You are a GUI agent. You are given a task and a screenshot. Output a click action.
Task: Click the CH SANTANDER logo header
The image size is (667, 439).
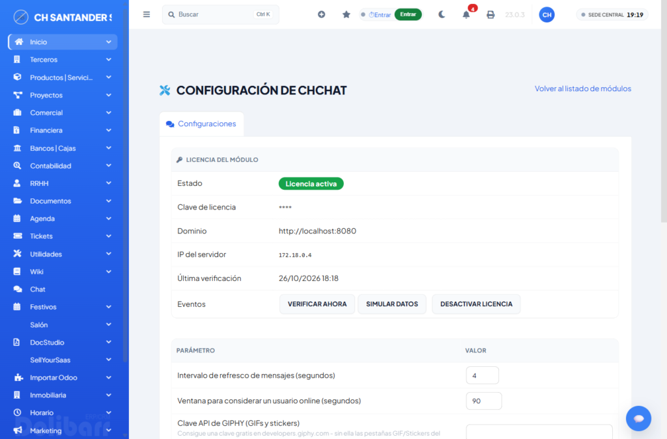point(63,17)
